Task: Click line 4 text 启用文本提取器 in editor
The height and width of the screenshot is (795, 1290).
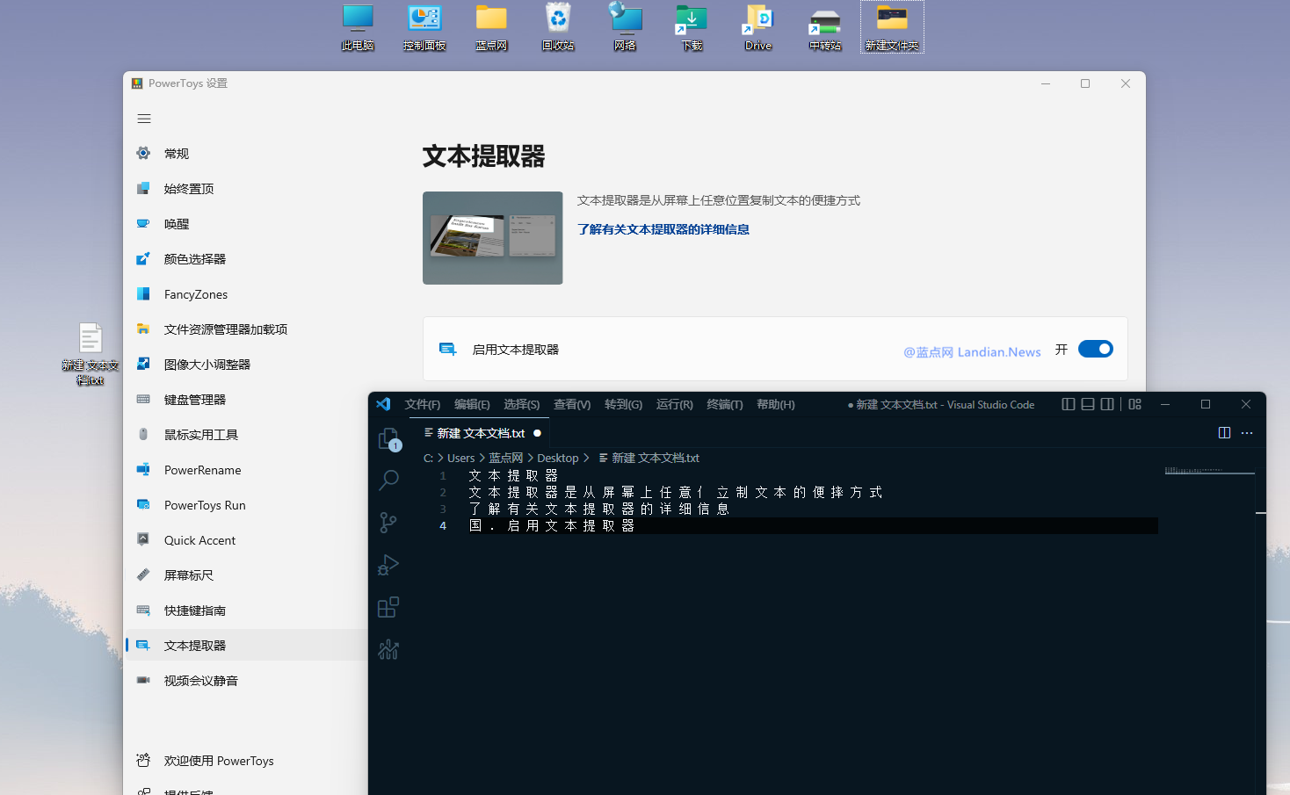Action: click(571, 525)
